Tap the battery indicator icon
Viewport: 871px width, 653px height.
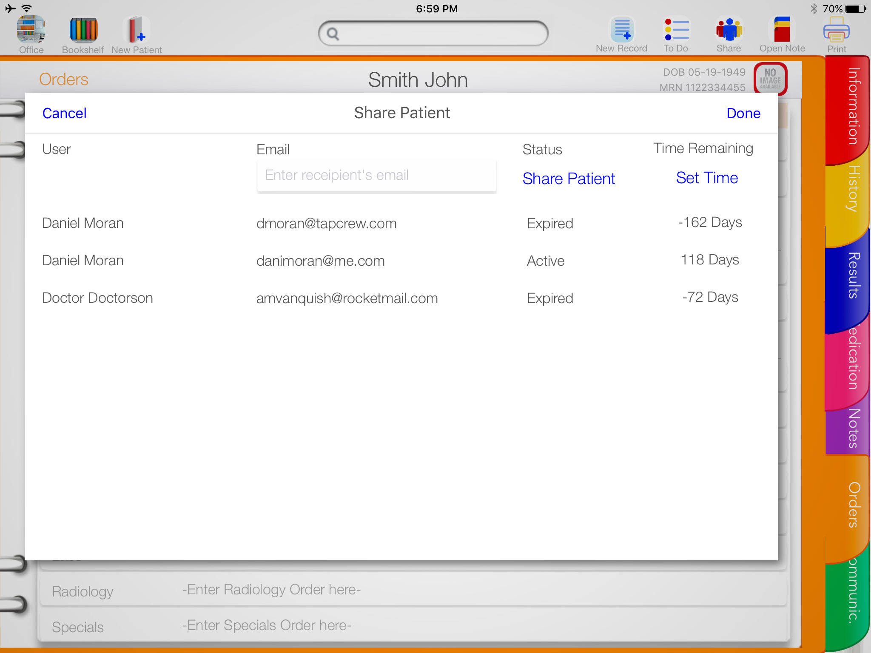[857, 9]
